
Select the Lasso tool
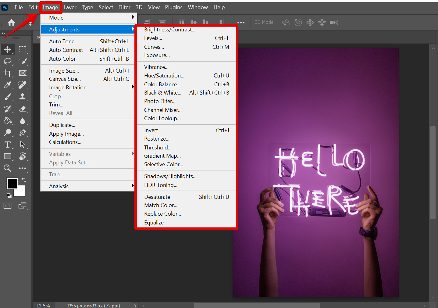pyautogui.click(x=8, y=61)
